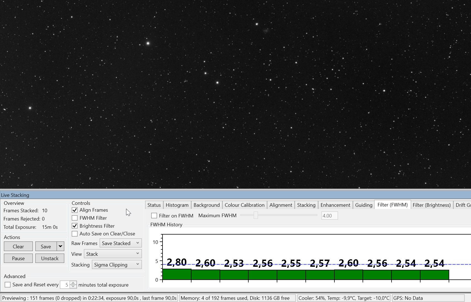
Task: Switch to the Histogram tab
Action: (x=177, y=205)
